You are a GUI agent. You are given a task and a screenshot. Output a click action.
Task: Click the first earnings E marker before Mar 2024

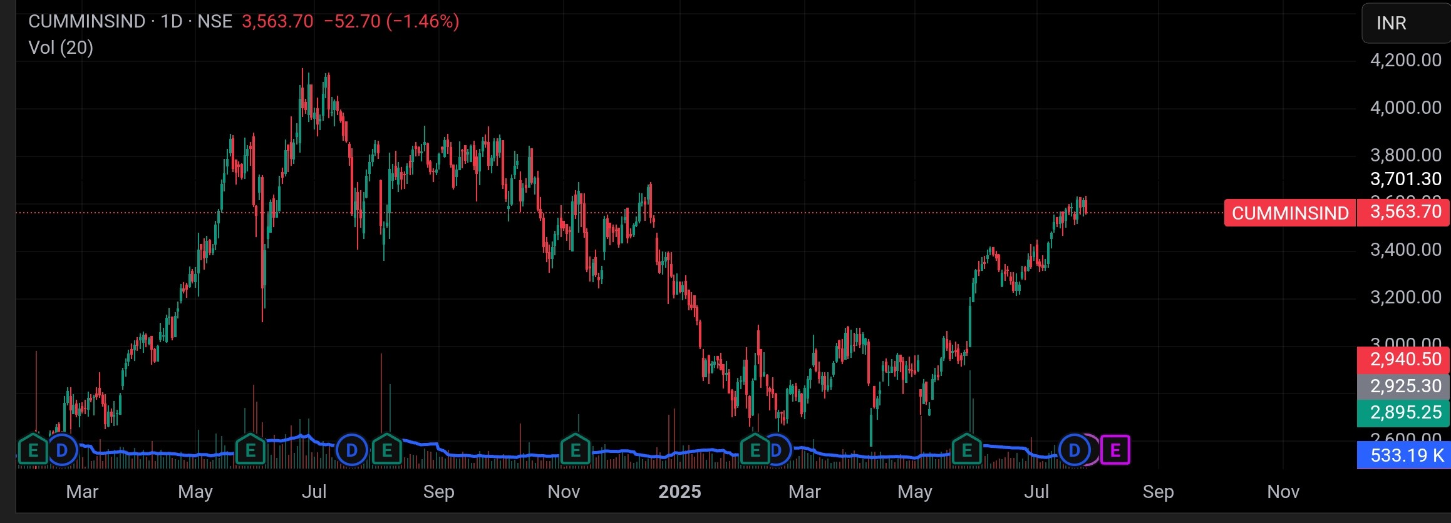33,450
